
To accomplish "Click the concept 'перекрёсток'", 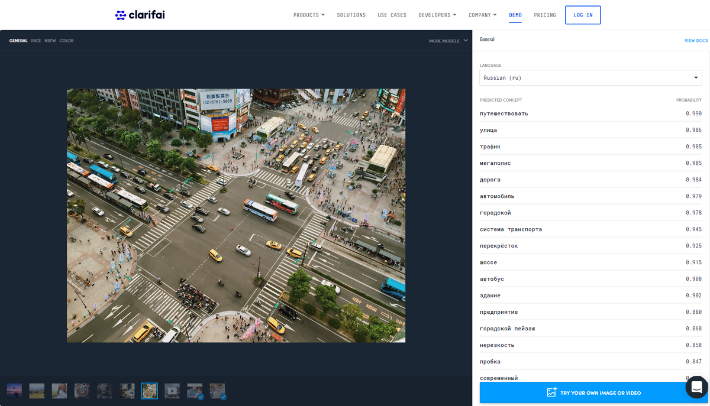I will pyautogui.click(x=499, y=246).
